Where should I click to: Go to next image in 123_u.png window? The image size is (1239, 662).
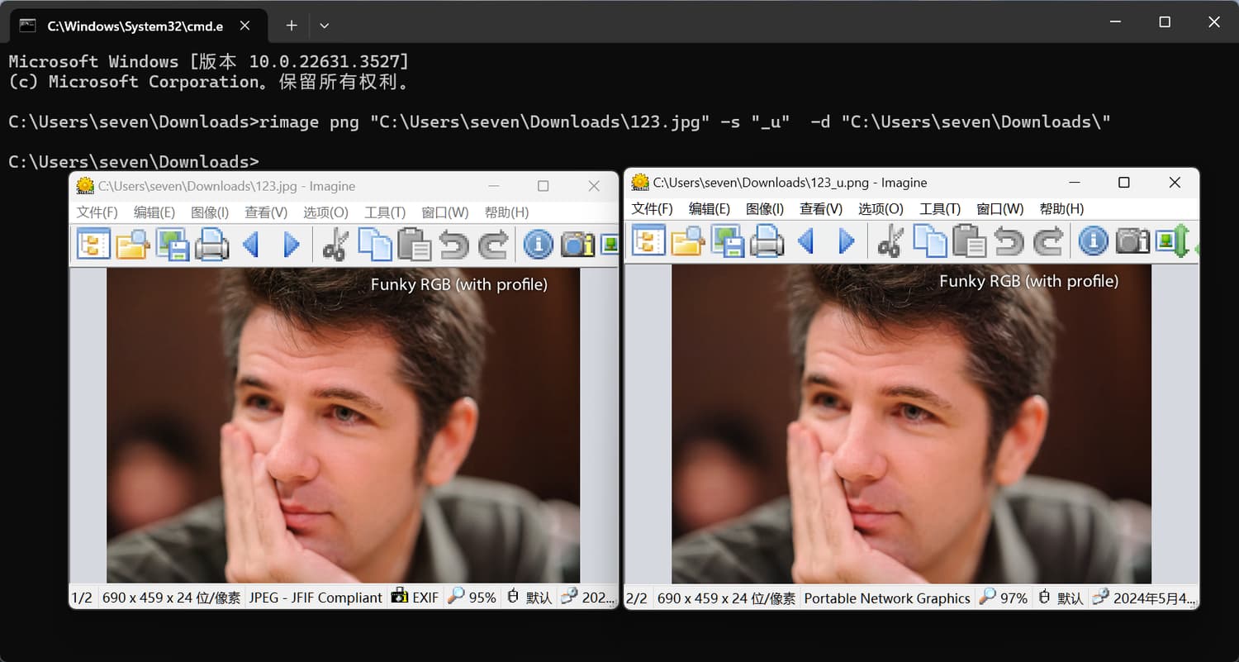coord(847,241)
